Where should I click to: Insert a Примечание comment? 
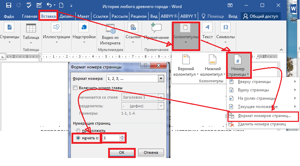coord(156,28)
